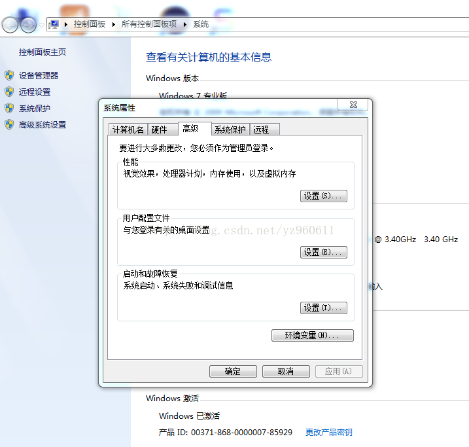Open 高级系统设置 link

tap(43, 124)
